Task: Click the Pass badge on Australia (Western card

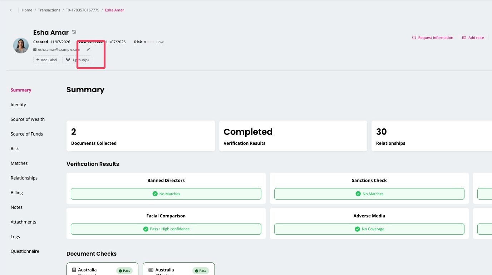Action: point(201,271)
